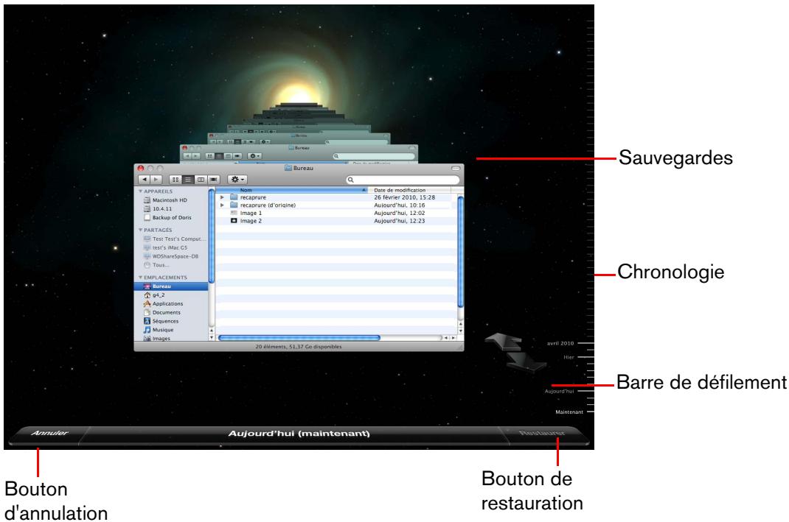Screen dimensions: 789x522
Task: Select the recaprure folder icon
Action: coord(234,197)
